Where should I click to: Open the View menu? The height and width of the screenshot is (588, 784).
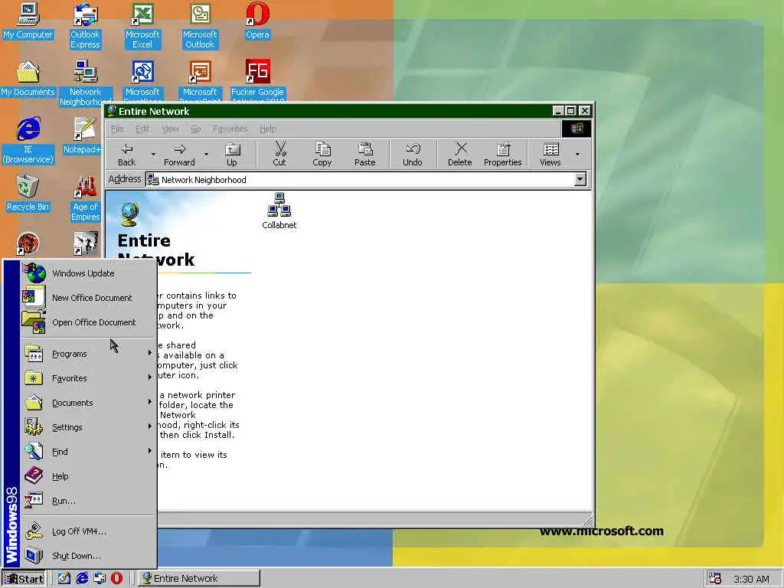[170, 129]
